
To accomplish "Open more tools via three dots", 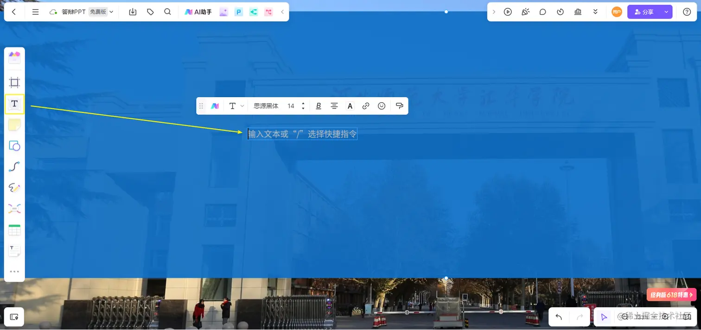I will [x=14, y=272].
